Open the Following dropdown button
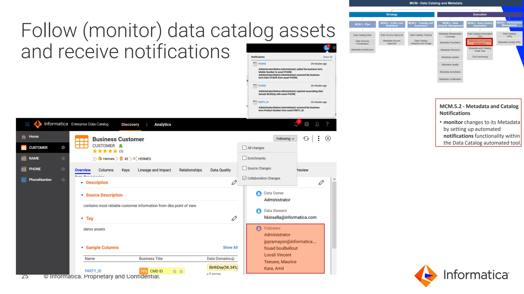The image size is (524, 294). click(x=285, y=139)
